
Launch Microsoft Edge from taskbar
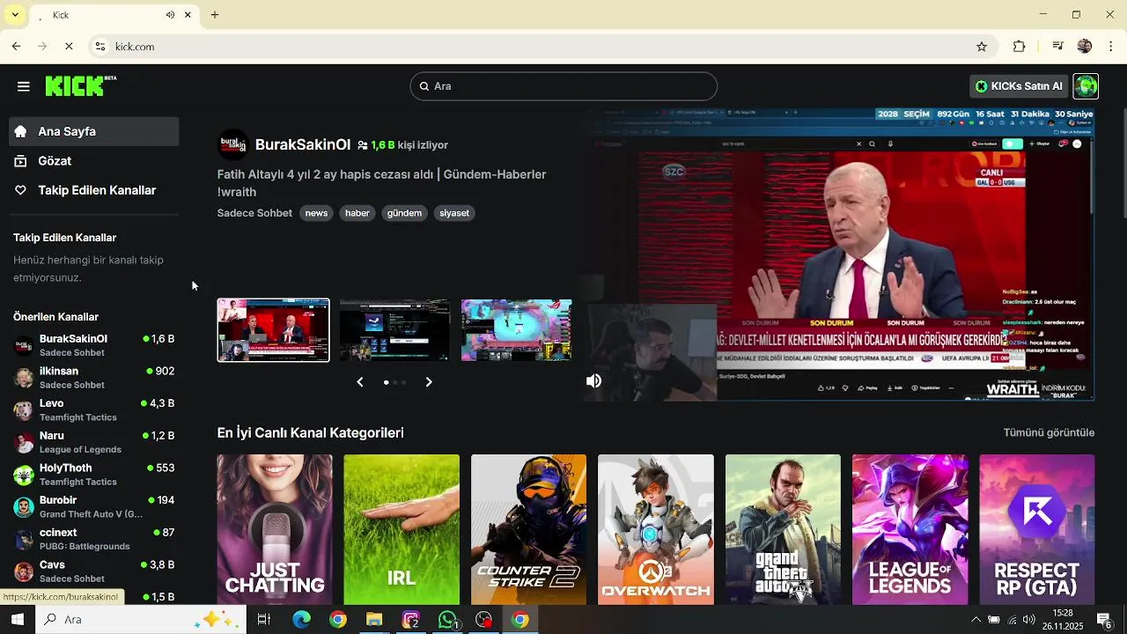click(301, 620)
